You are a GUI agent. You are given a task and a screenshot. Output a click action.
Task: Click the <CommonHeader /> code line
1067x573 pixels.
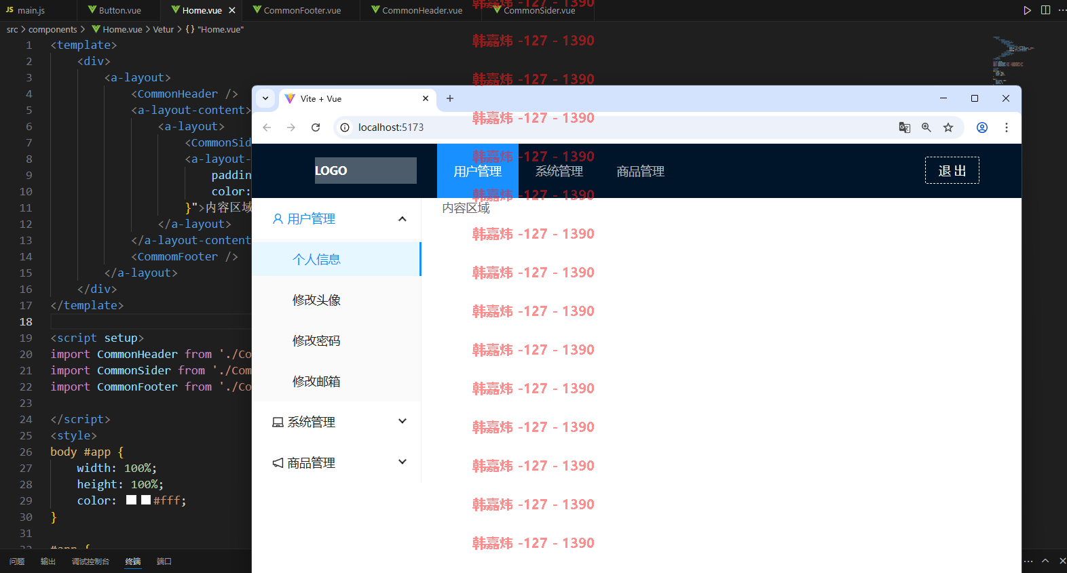pyautogui.click(x=184, y=94)
